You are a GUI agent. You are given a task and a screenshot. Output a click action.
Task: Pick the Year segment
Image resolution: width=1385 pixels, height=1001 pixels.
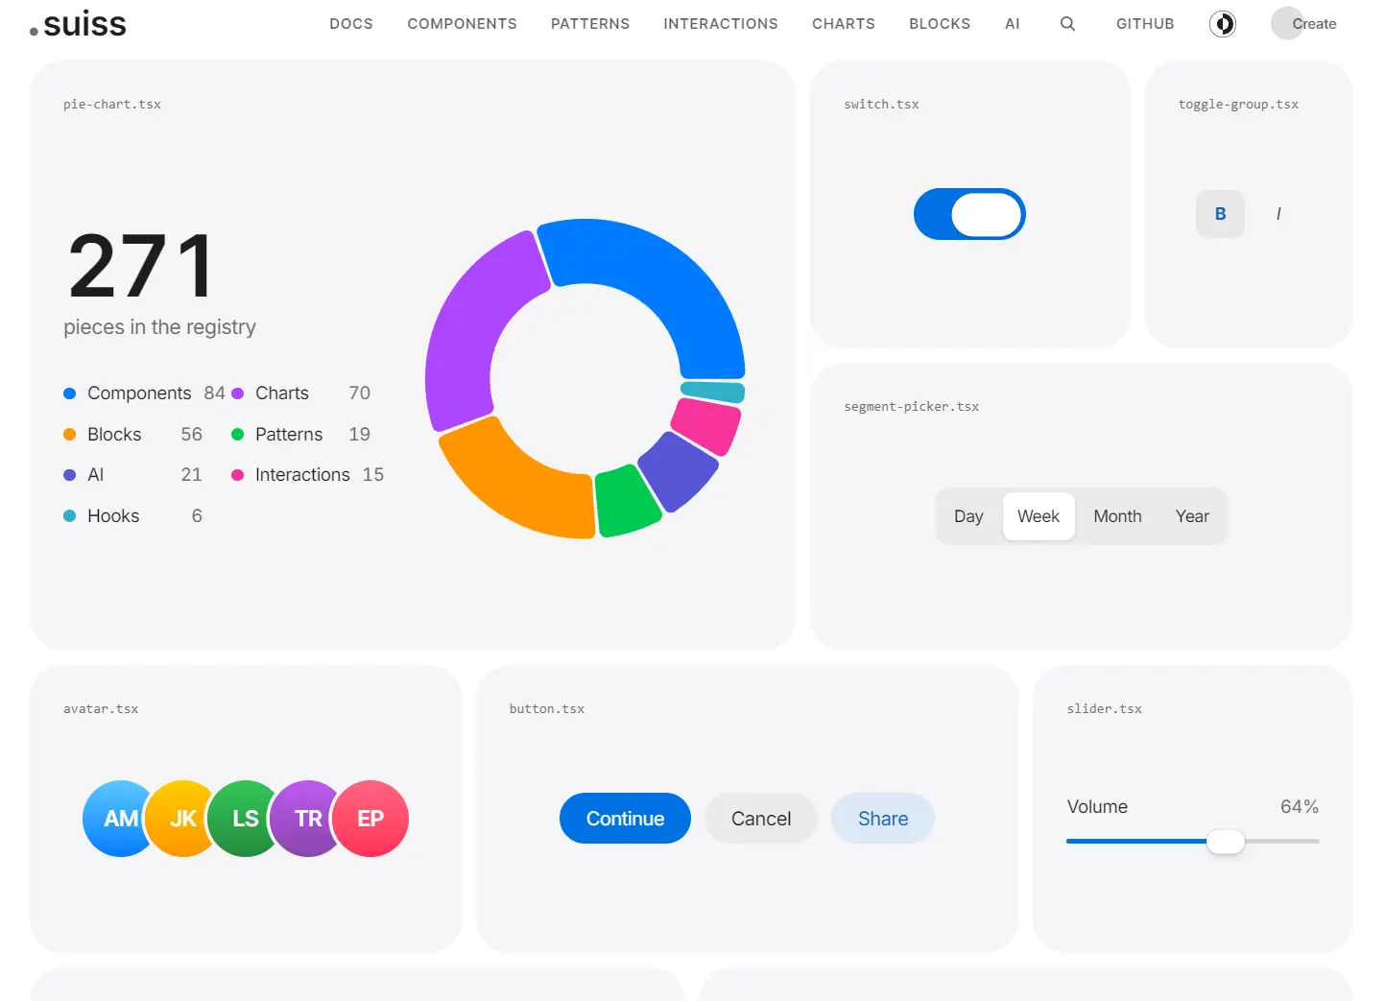(x=1192, y=516)
